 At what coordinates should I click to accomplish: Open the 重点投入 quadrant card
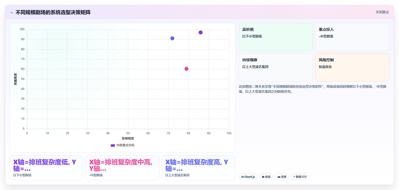(x=352, y=37)
